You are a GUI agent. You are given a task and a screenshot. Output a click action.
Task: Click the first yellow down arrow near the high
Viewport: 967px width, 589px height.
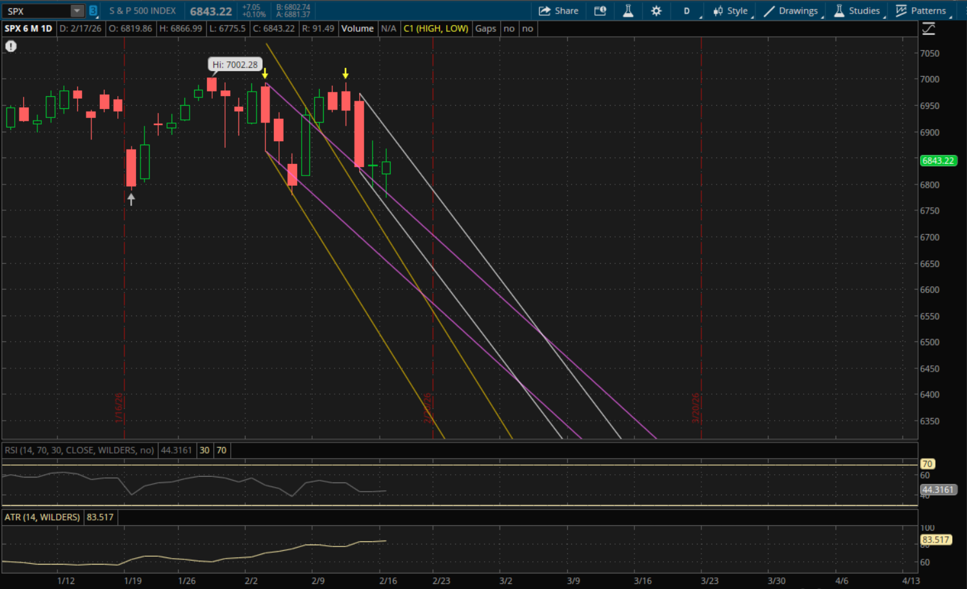[265, 74]
